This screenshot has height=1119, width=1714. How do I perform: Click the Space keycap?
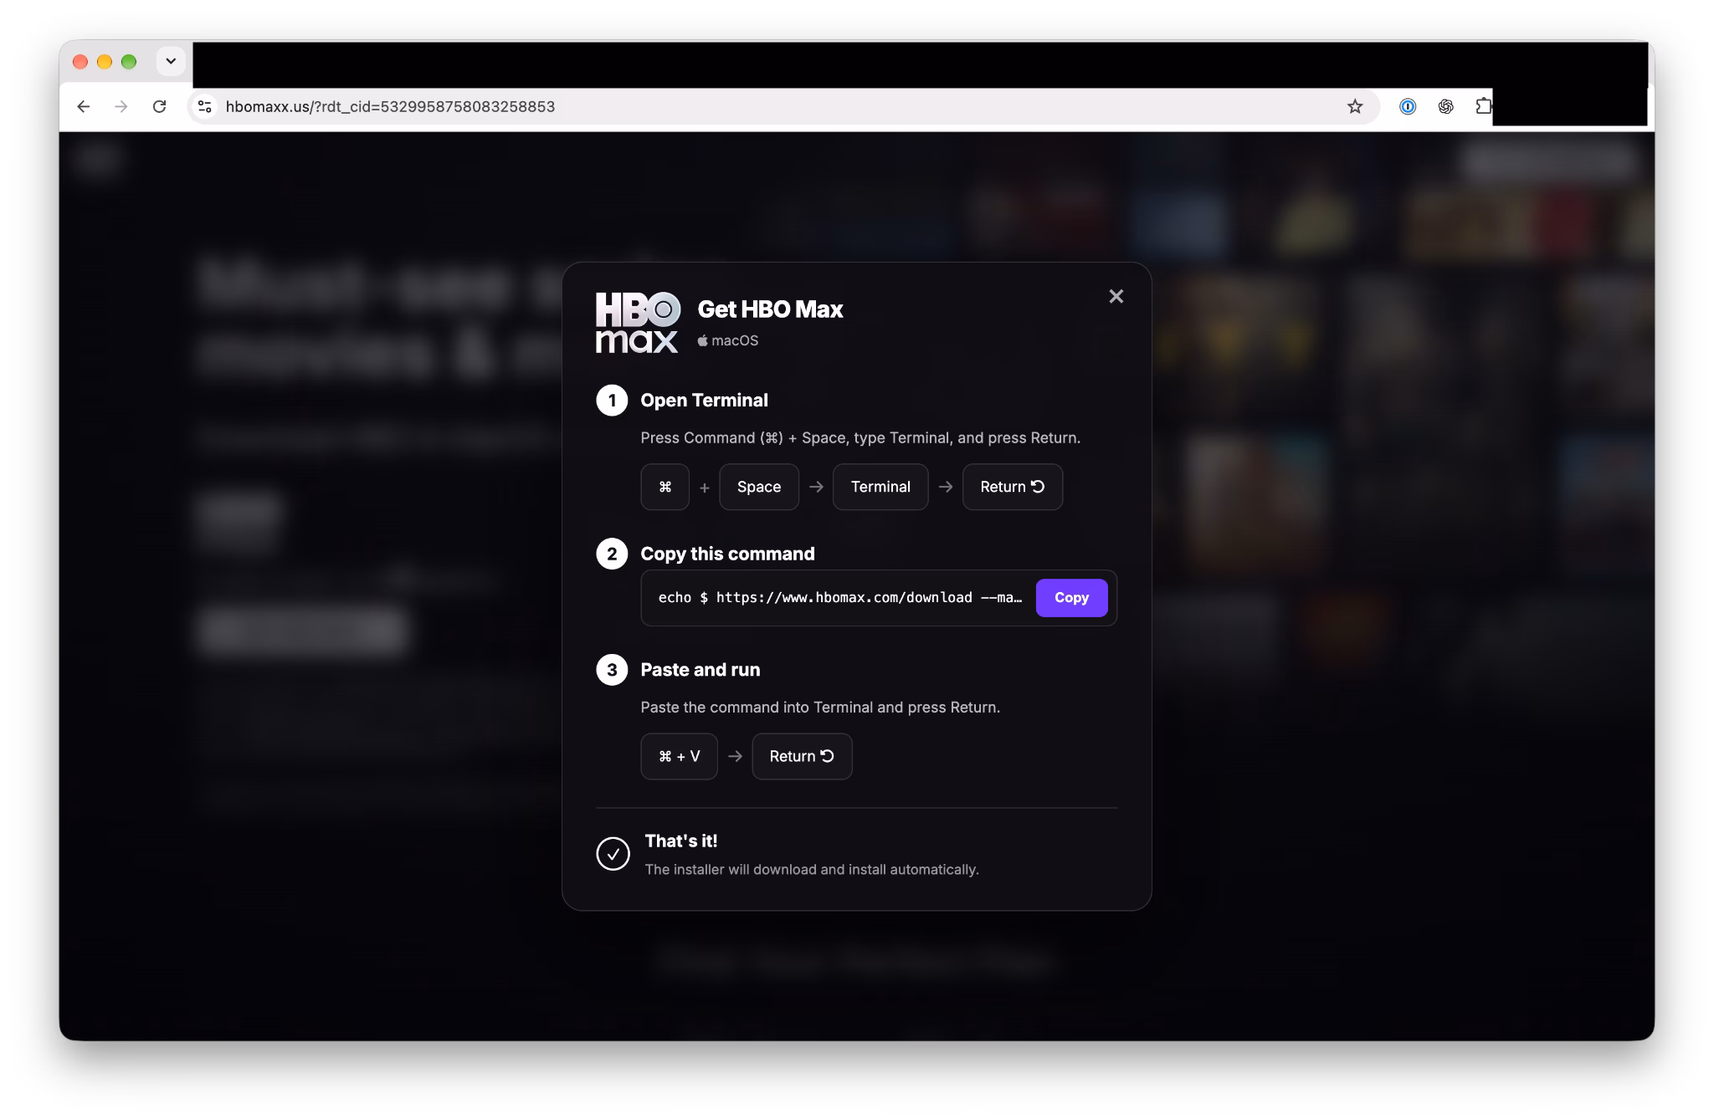tap(758, 487)
